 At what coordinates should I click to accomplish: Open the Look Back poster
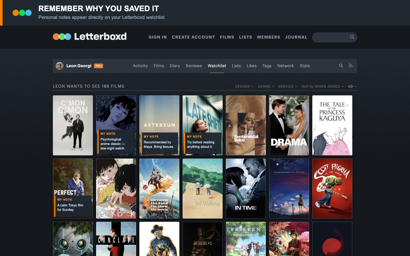116,189
